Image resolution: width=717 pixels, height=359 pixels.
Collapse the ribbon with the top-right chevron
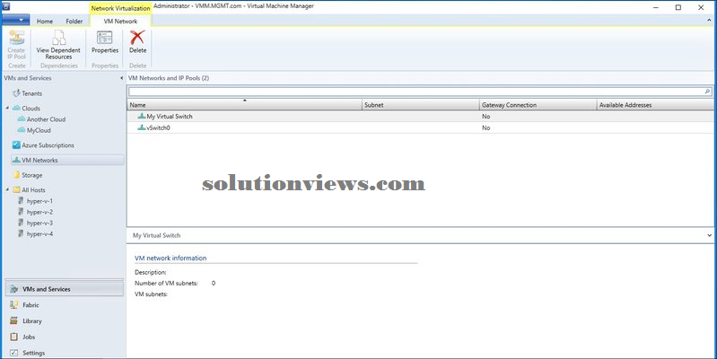[709, 21]
